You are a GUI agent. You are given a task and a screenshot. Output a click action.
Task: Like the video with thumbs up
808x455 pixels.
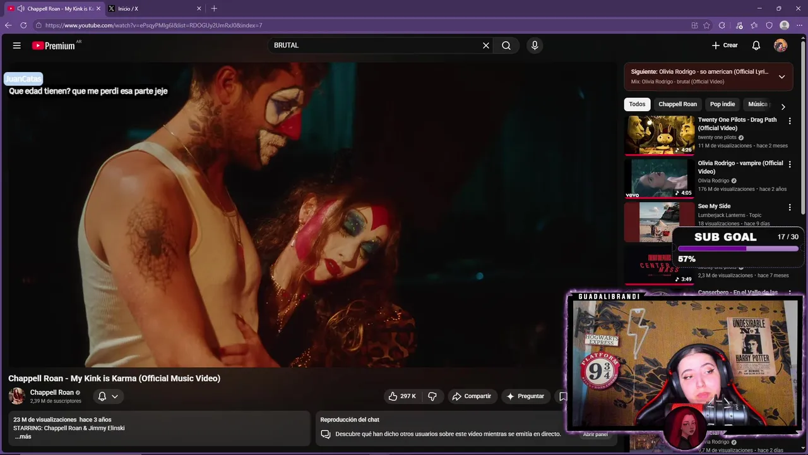coord(402,396)
